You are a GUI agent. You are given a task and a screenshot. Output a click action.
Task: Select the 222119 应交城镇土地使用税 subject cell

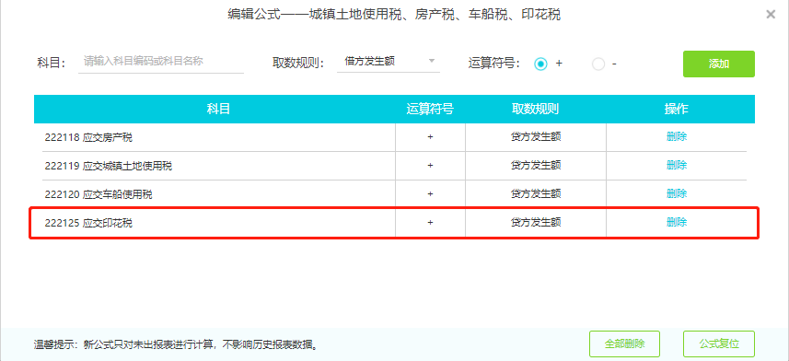tap(215, 166)
